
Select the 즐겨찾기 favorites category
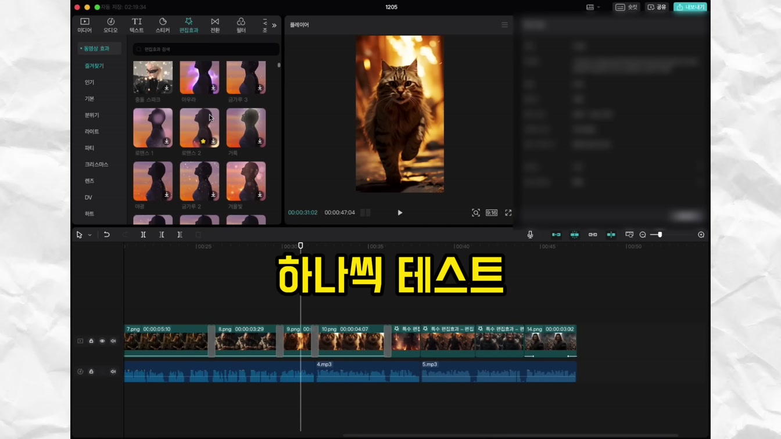[94, 66]
